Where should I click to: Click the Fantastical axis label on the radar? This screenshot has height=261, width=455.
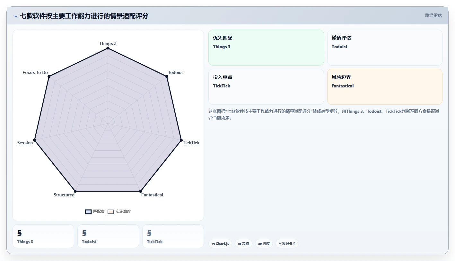point(152,195)
